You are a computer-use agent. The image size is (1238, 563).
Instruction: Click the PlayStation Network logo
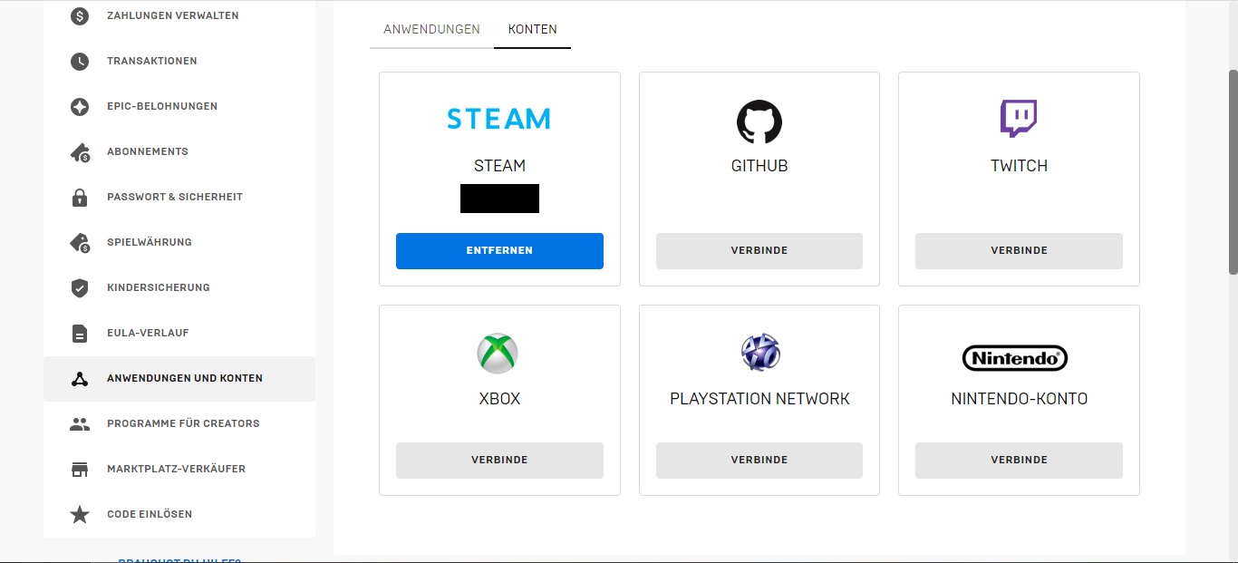point(760,353)
